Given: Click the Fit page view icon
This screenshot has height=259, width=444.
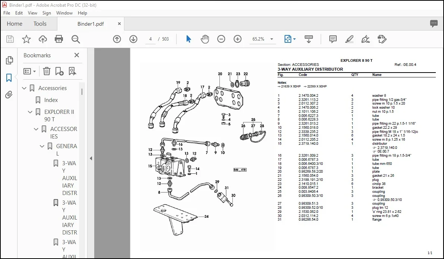Looking at the screenshot, I should [x=288, y=39].
